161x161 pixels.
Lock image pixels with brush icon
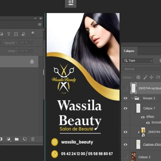click(x=145, y=77)
